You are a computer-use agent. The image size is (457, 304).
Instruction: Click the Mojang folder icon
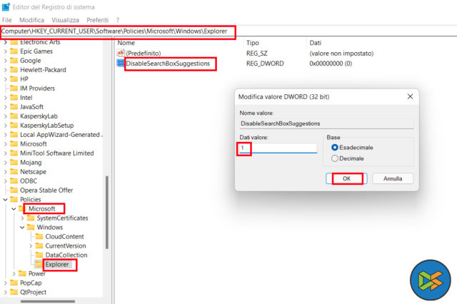pyautogui.click(x=14, y=163)
